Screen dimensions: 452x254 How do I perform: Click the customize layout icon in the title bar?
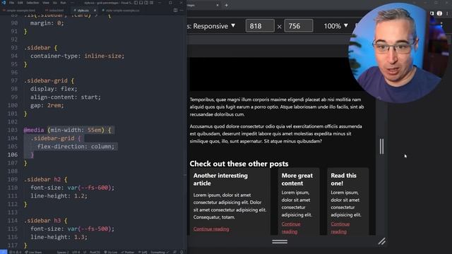[151, 3]
